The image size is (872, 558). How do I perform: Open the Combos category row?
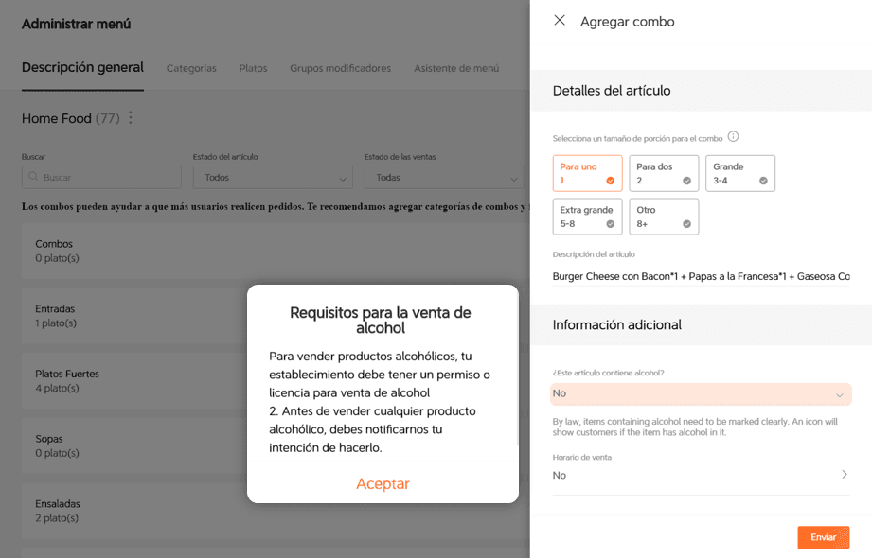pyautogui.click(x=276, y=251)
